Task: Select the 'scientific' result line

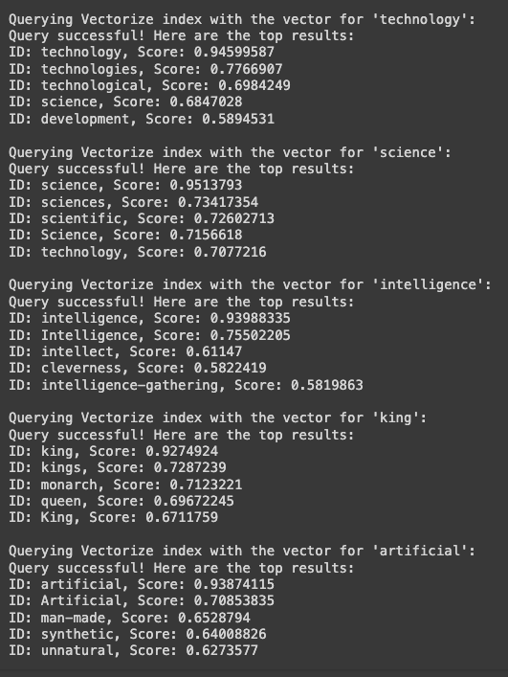Action: [x=142, y=218]
